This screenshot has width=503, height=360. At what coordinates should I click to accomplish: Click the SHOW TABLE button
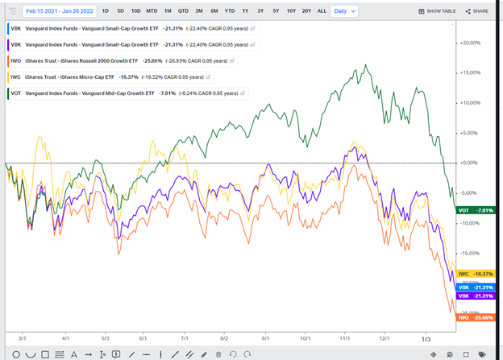437,11
